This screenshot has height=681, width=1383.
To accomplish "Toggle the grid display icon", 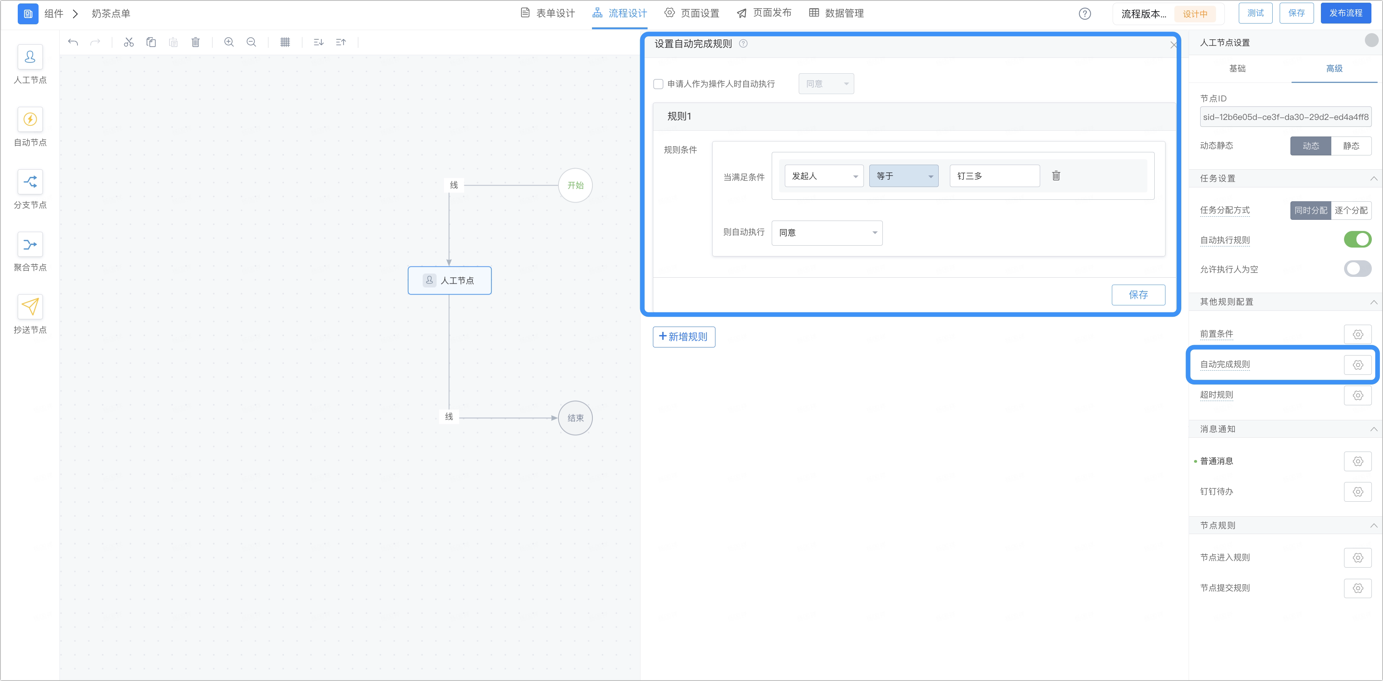I will (x=285, y=42).
